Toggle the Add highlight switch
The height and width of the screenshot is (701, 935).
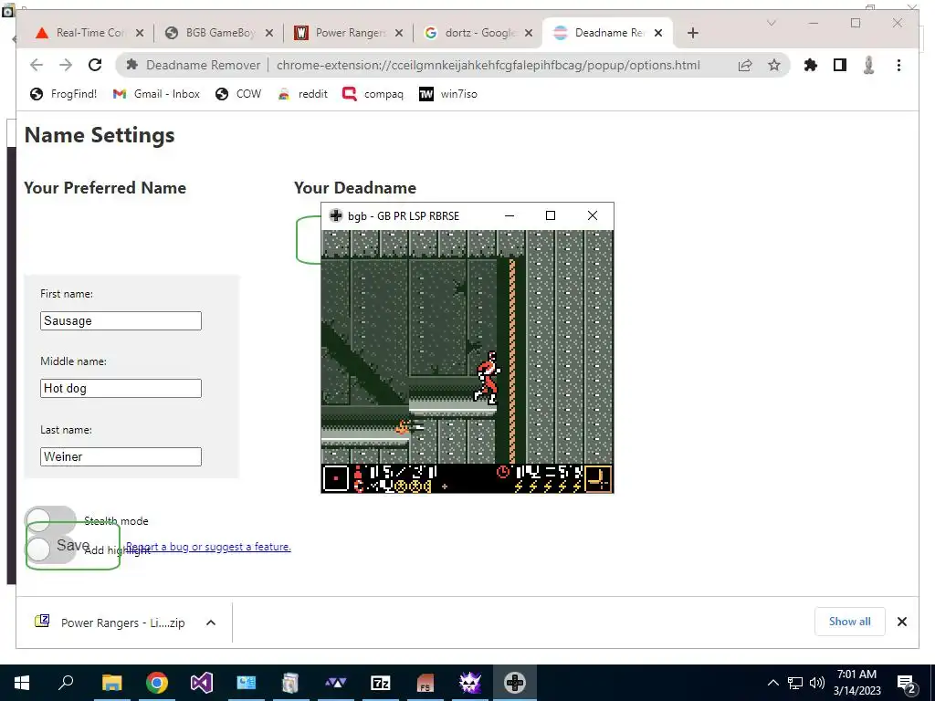point(51,549)
